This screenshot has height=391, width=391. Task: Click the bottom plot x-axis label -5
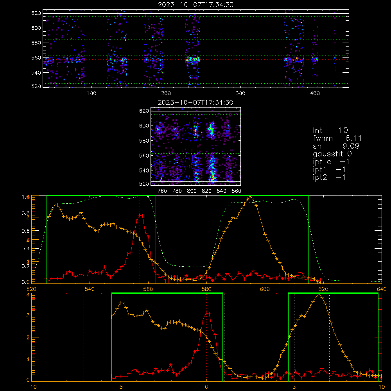click(119, 387)
